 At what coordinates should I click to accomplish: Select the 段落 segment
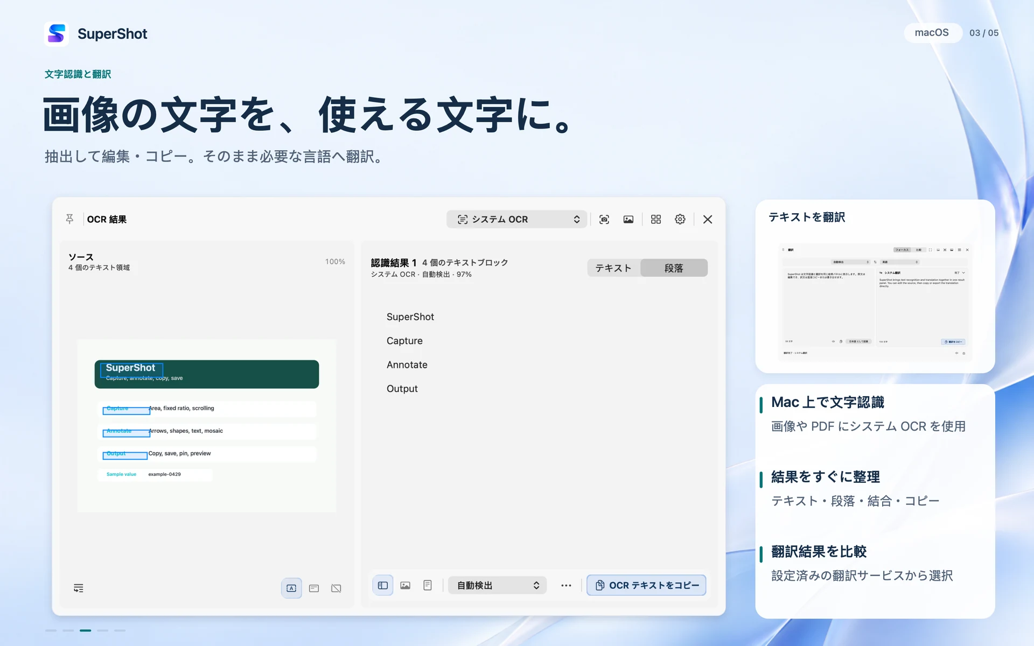(x=674, y=268)
